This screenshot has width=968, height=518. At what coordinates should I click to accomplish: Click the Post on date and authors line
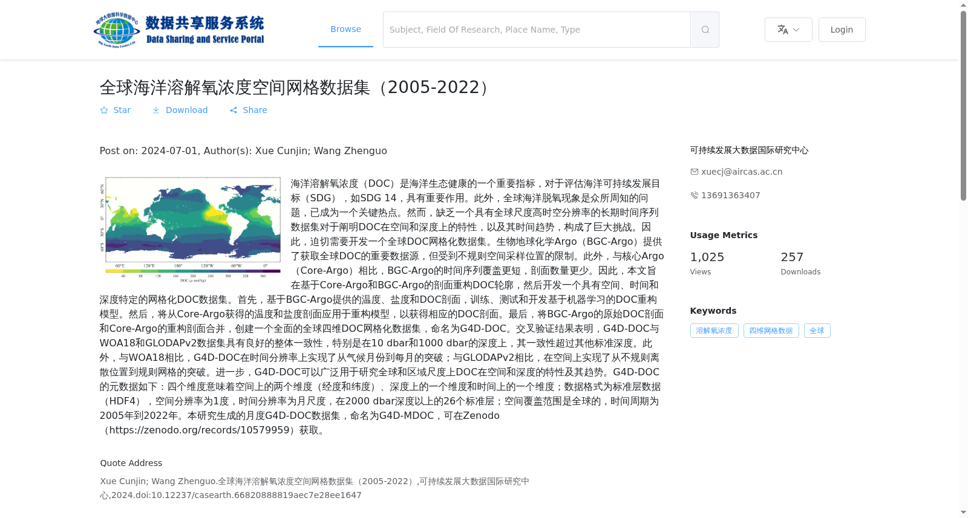tap(243, 151)
